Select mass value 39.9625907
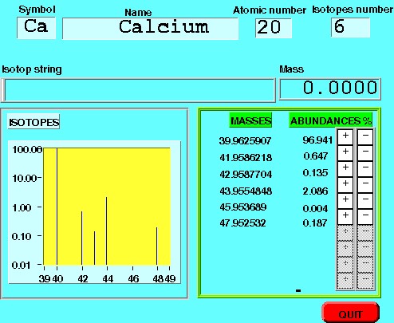394x323 pixels. click(x=245, y=140)
